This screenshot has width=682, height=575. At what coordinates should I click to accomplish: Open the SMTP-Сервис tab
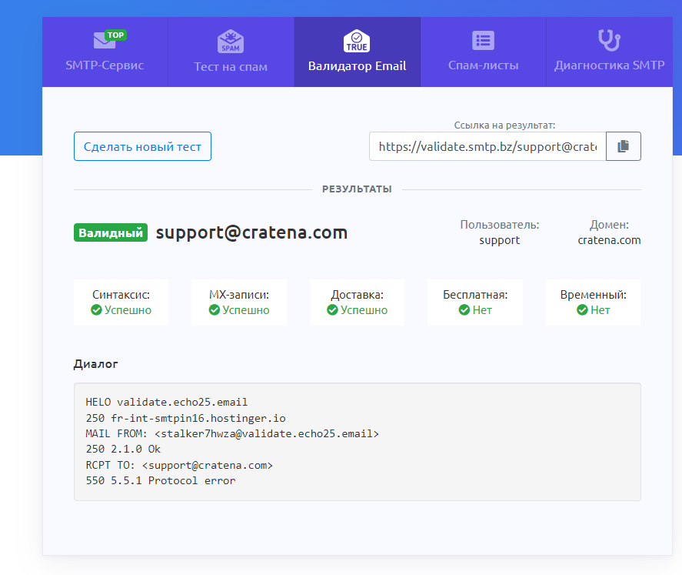(x=105, y=65)
